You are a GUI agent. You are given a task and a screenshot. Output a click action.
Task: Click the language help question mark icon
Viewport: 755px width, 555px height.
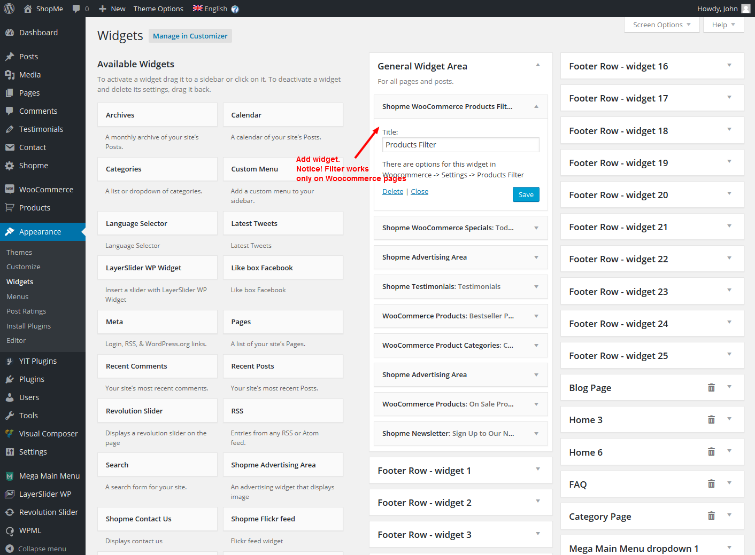pos(235,9)
